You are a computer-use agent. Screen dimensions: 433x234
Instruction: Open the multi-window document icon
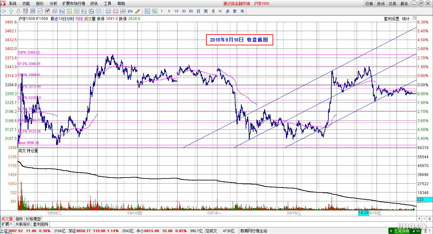(55, 11)
